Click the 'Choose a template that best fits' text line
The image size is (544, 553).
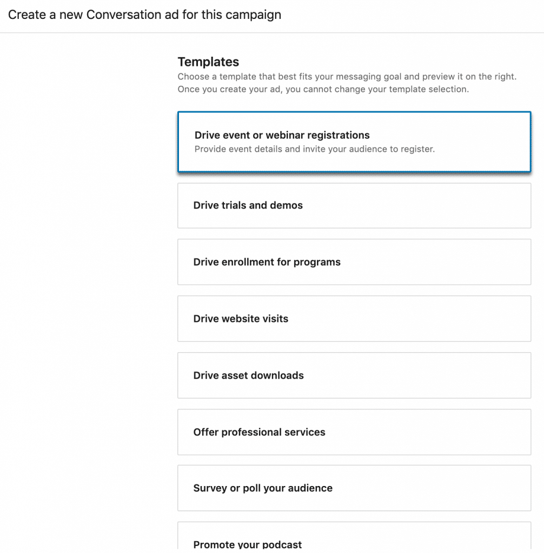click(347, 77)
